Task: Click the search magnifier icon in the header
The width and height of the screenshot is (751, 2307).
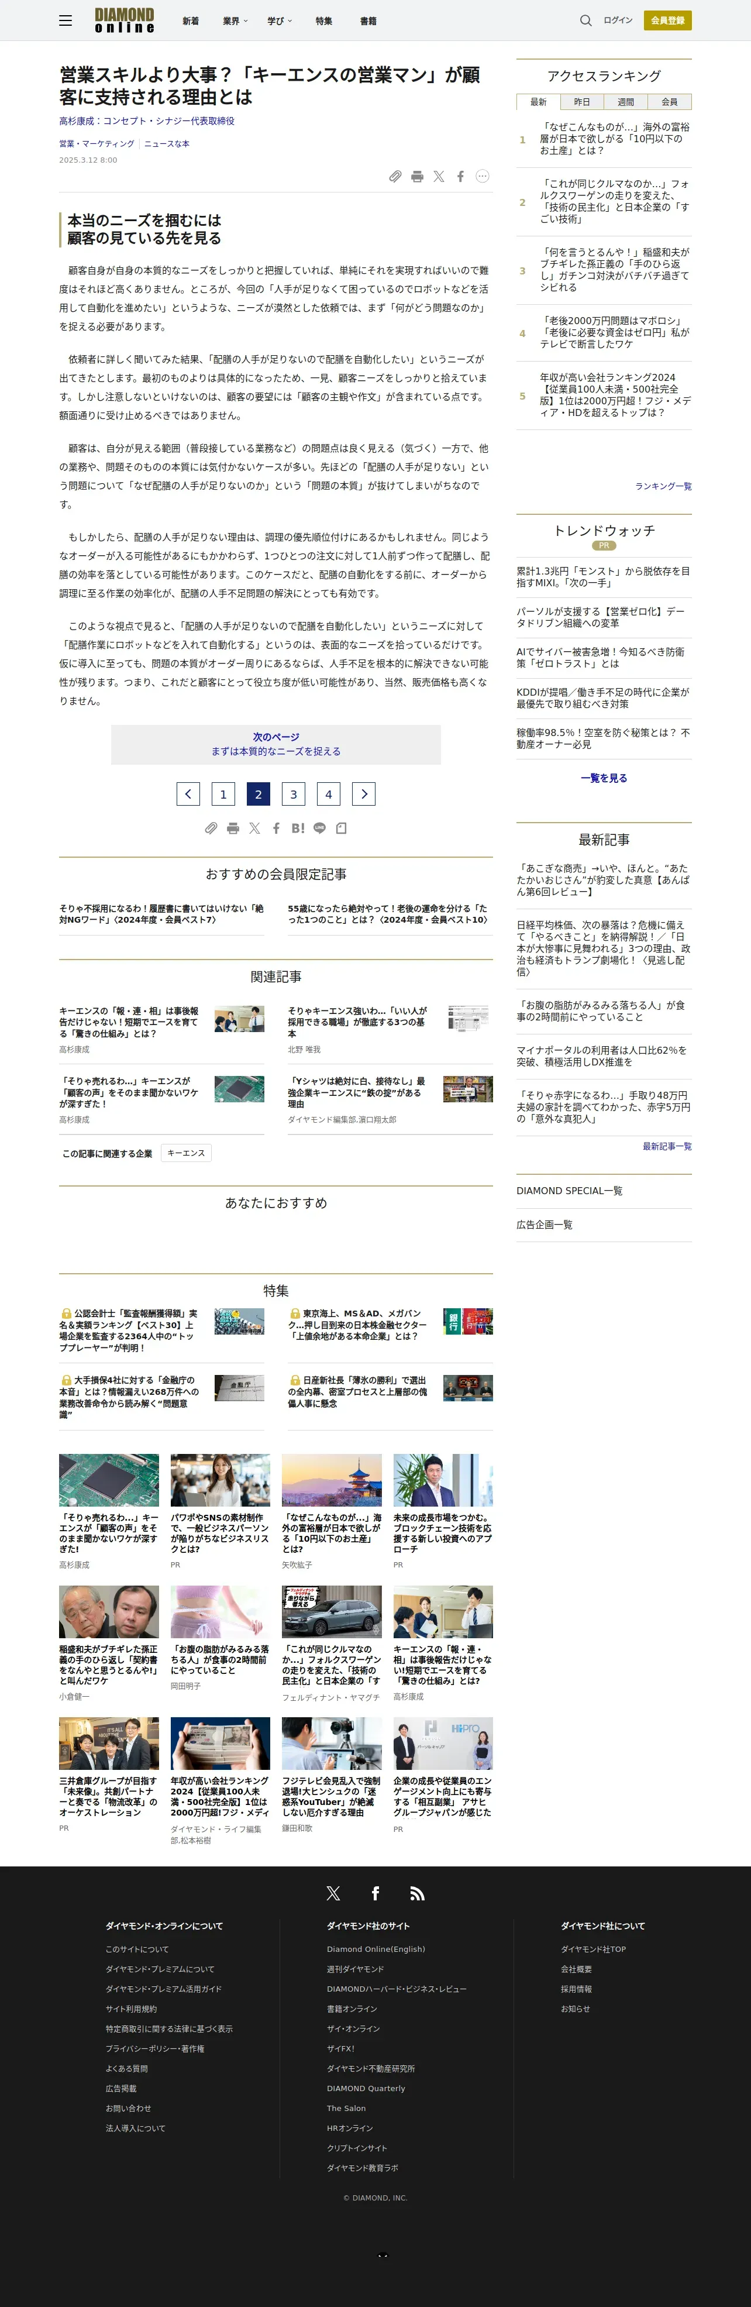Action: (x=585, y=20)
